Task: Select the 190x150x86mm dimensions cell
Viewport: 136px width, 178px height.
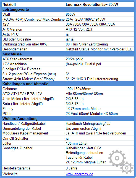Action: click(100, 89)
